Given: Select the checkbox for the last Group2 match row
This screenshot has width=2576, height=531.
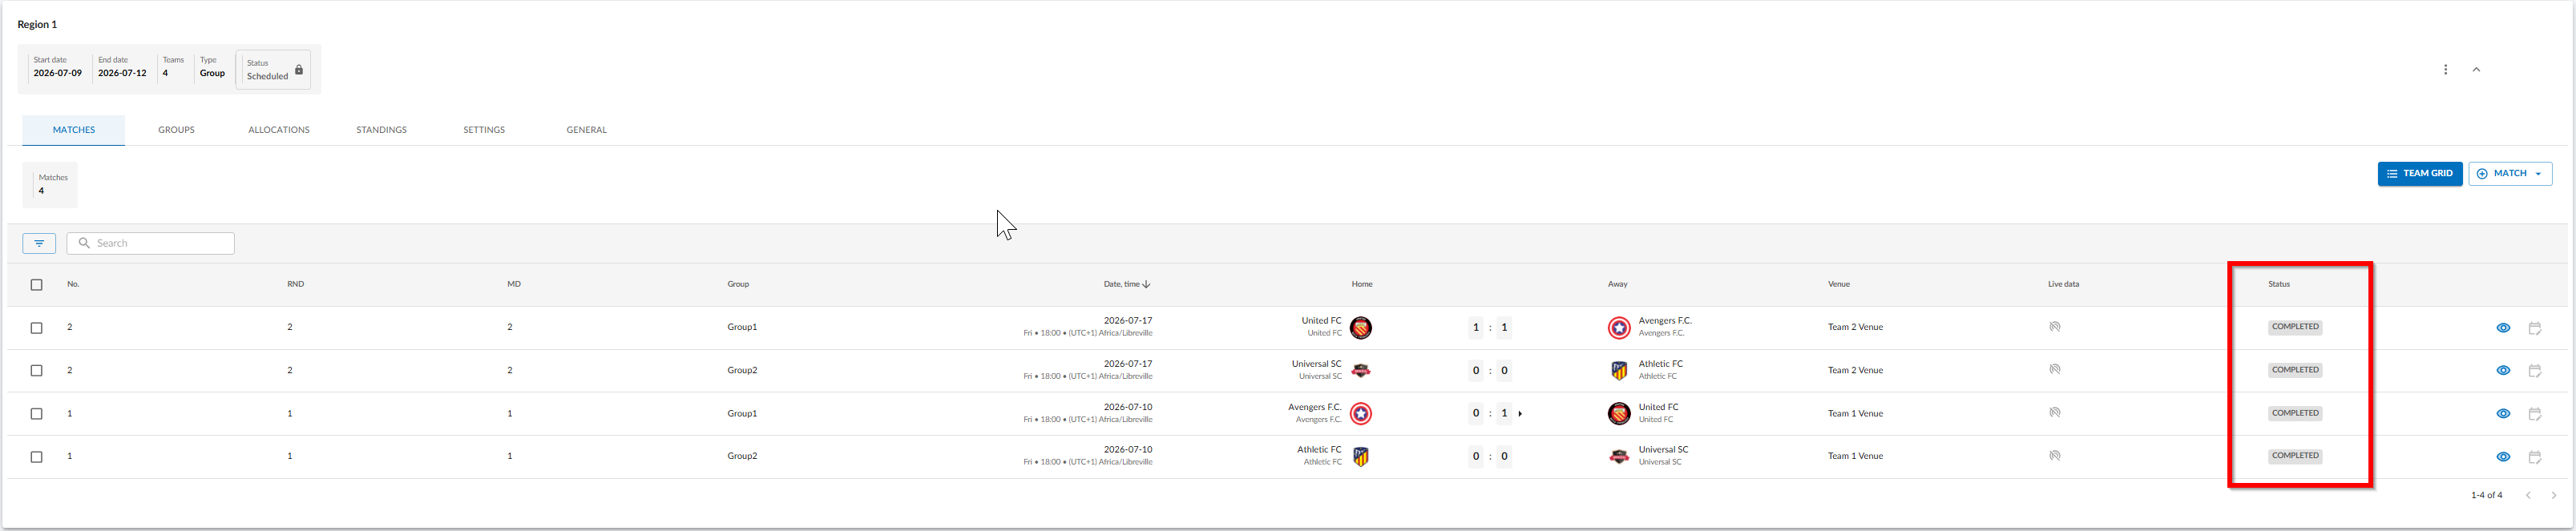Looking at the screenshot, I should pyautogui.click(x=37, y=457).
